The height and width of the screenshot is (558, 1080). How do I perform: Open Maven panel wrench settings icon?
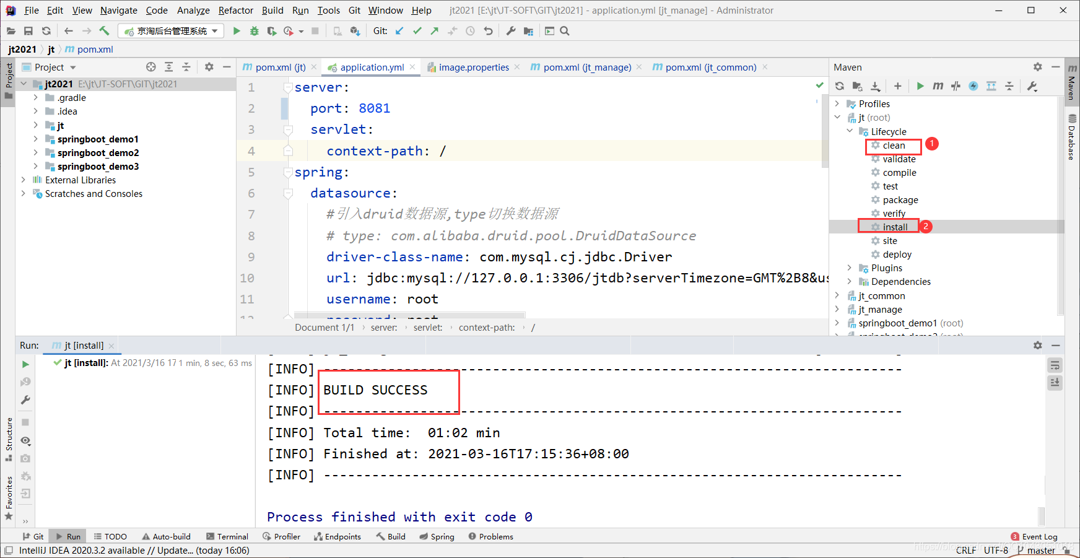1032,86
